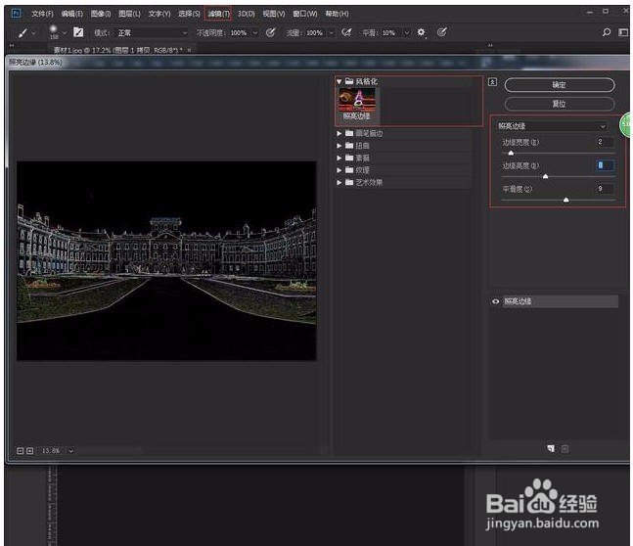Click the 边缘宽度 slider handle

[x=511, y=153]
